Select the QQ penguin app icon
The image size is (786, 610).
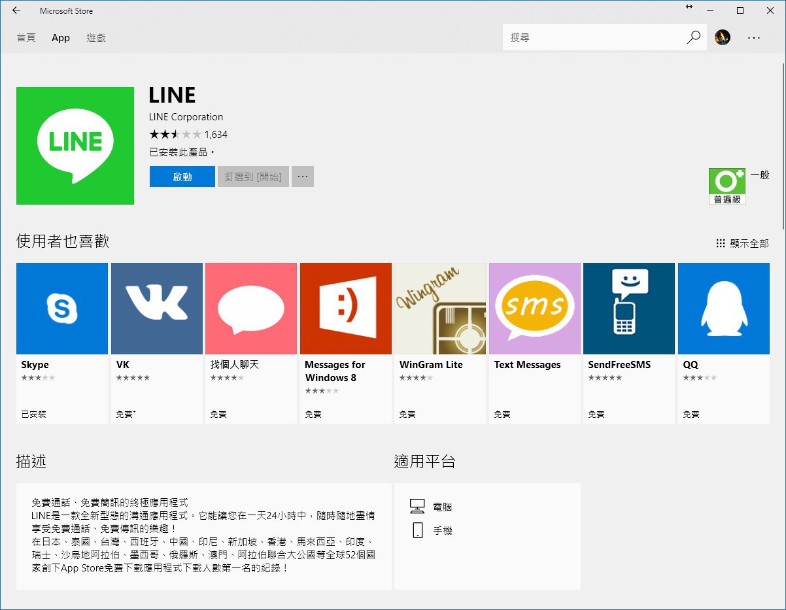pyautogui.click(x=723, y=309)
